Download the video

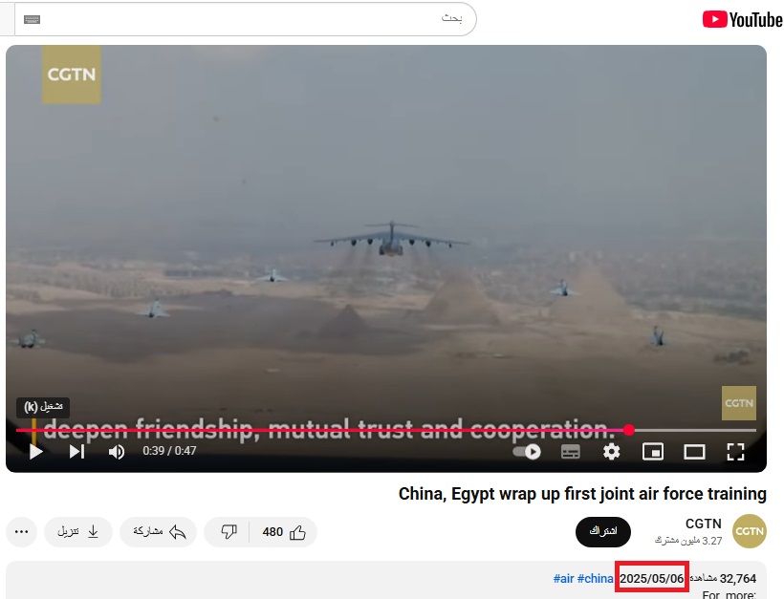pyautogui.click(x=78, y=532)
